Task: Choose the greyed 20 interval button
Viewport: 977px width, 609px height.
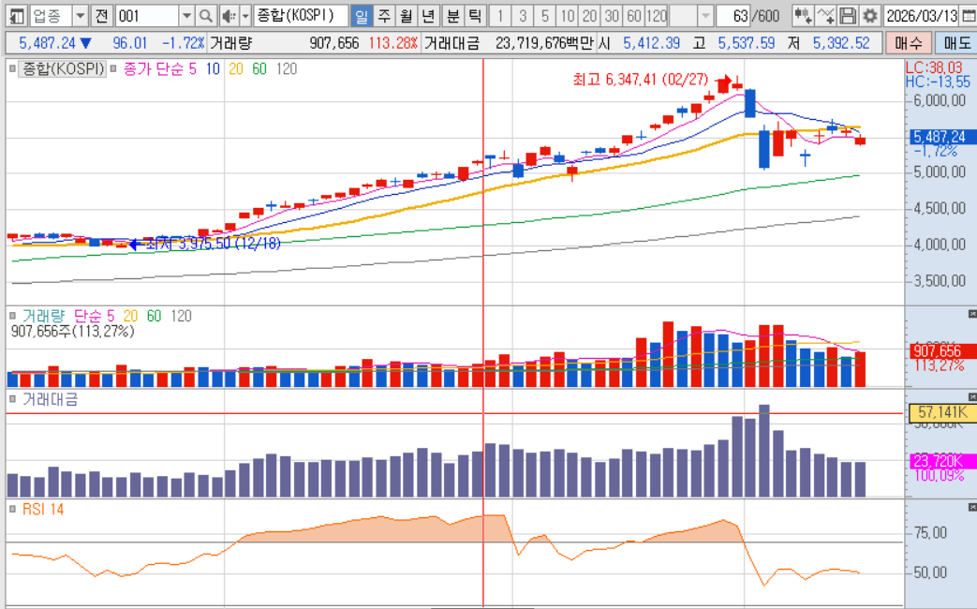Action: pos(589,16)
